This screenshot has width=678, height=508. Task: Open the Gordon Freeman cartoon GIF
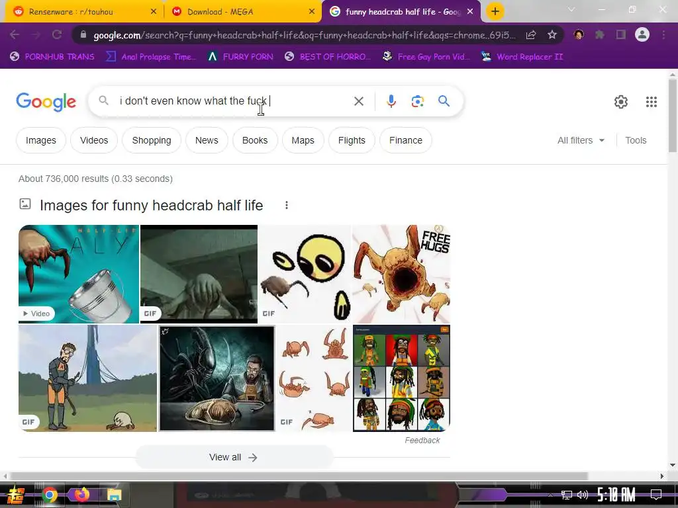(88, 378)
